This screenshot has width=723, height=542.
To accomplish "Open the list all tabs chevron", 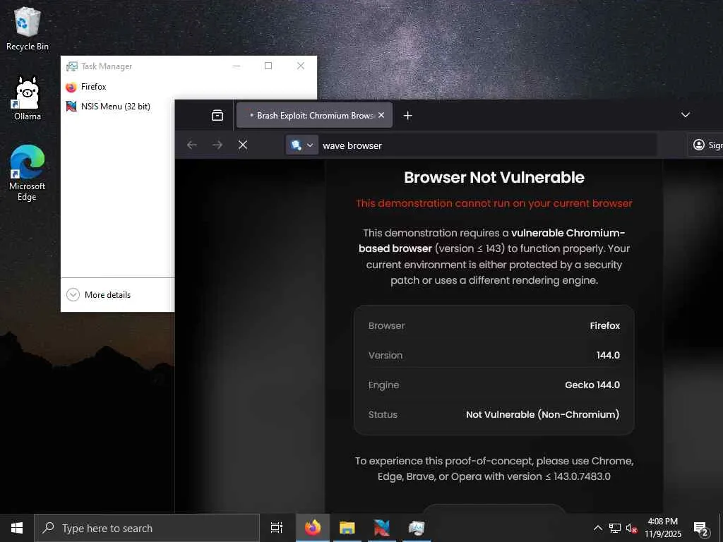I will pos(686,115).
